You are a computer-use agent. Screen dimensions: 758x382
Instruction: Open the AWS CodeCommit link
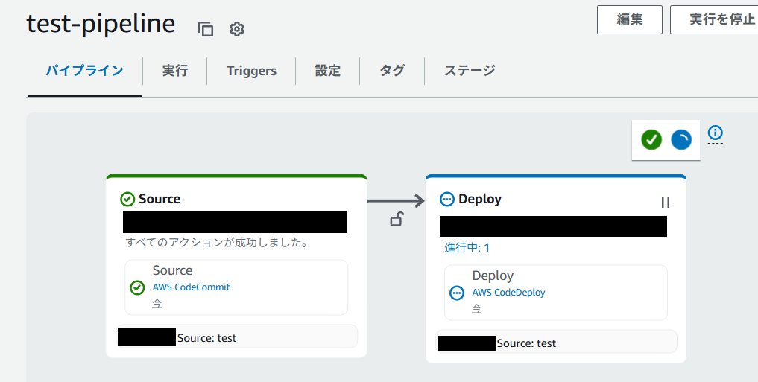click(x=191, y=287)
